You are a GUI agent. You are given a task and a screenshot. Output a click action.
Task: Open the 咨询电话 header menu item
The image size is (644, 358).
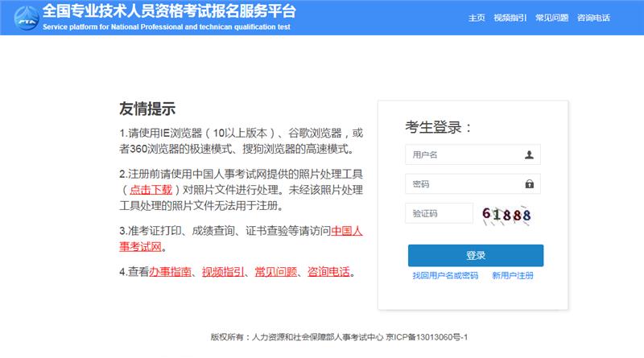click(593, 18)
